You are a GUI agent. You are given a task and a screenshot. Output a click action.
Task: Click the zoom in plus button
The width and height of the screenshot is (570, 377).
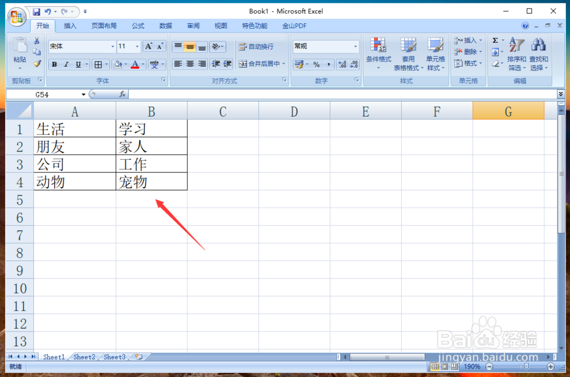[x=551, y=367]
